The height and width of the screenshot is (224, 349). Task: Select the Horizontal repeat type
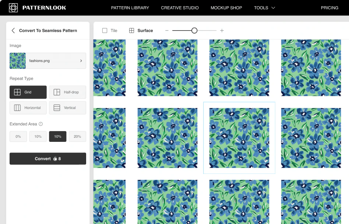tap(28, 108)
